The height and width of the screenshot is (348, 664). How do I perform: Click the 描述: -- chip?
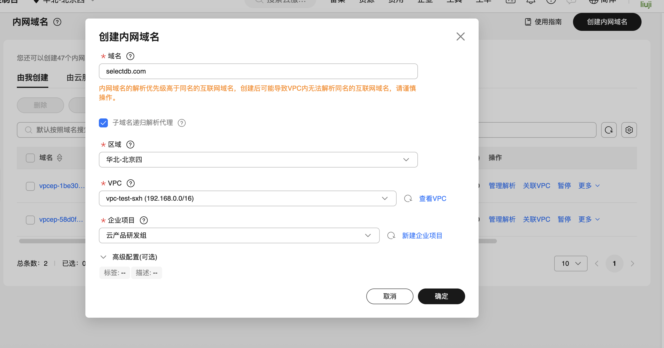[146, 273]
